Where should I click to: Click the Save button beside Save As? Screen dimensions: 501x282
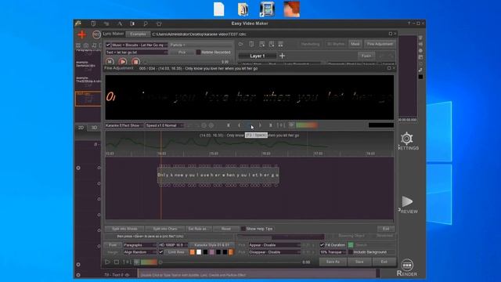[x=359, y=262]
